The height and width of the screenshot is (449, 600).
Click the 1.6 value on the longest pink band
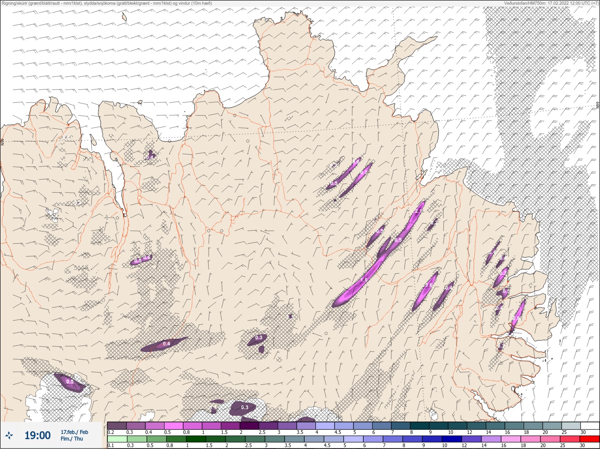(x=364, y=280)
